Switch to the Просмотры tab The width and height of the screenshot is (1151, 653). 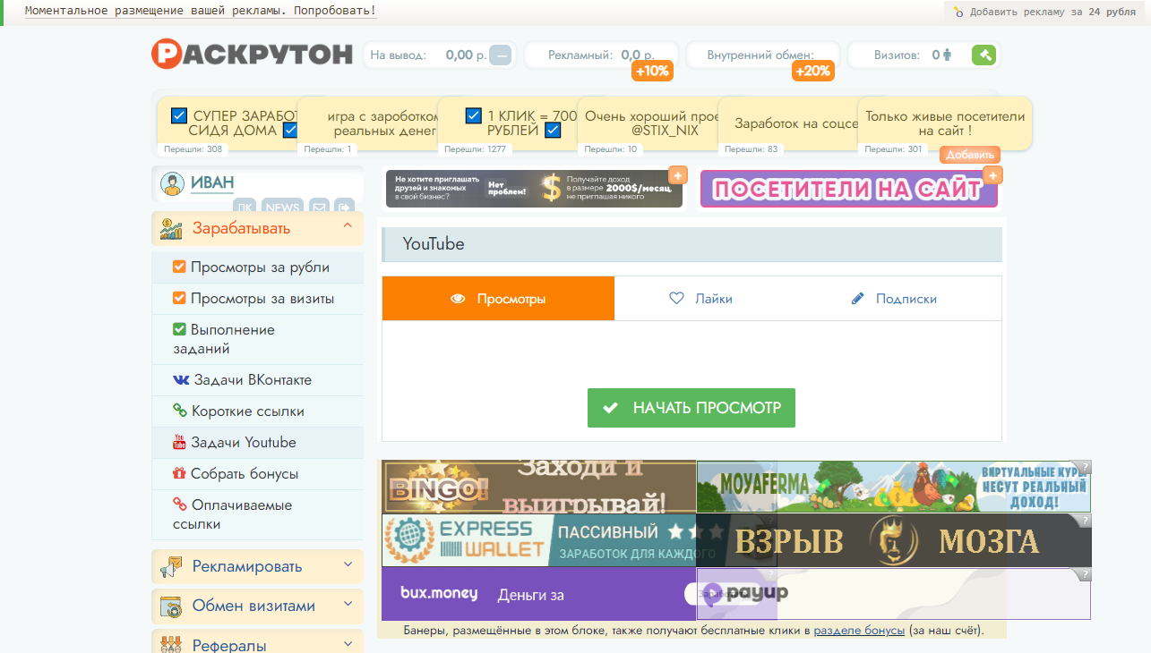(x=498, y=299)
